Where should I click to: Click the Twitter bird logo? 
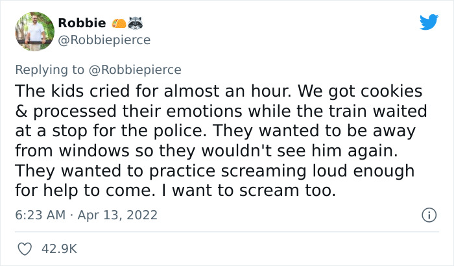(429, 23)
